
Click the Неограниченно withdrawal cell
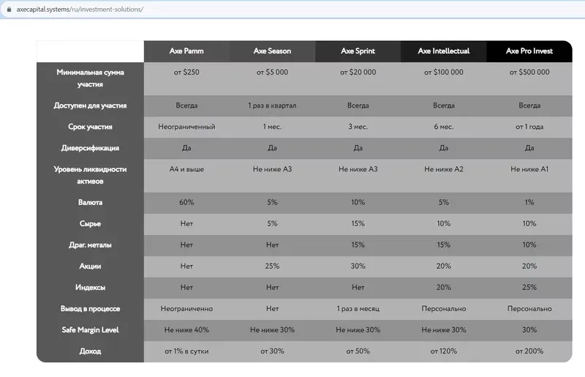point(186,309)
